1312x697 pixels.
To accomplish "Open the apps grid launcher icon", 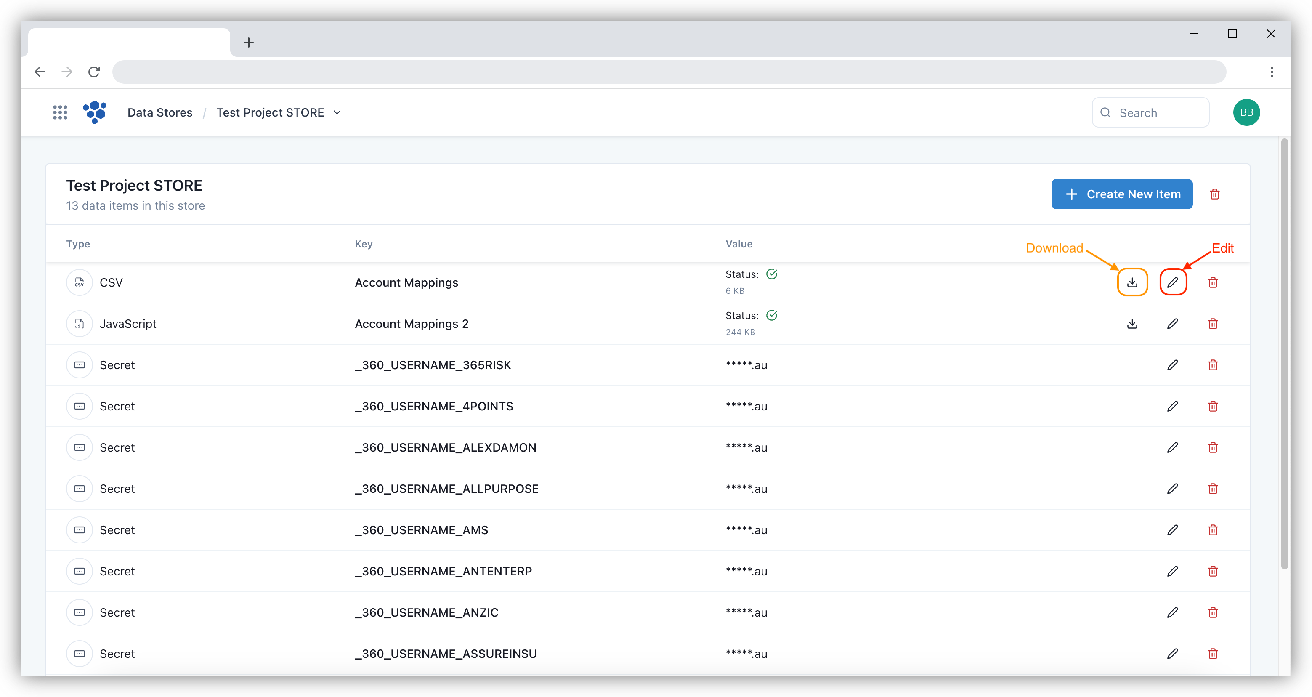I will [x=60, y=113].
